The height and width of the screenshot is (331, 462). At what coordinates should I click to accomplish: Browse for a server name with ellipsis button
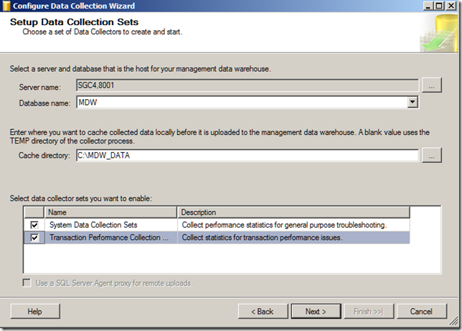pos(430,86)
